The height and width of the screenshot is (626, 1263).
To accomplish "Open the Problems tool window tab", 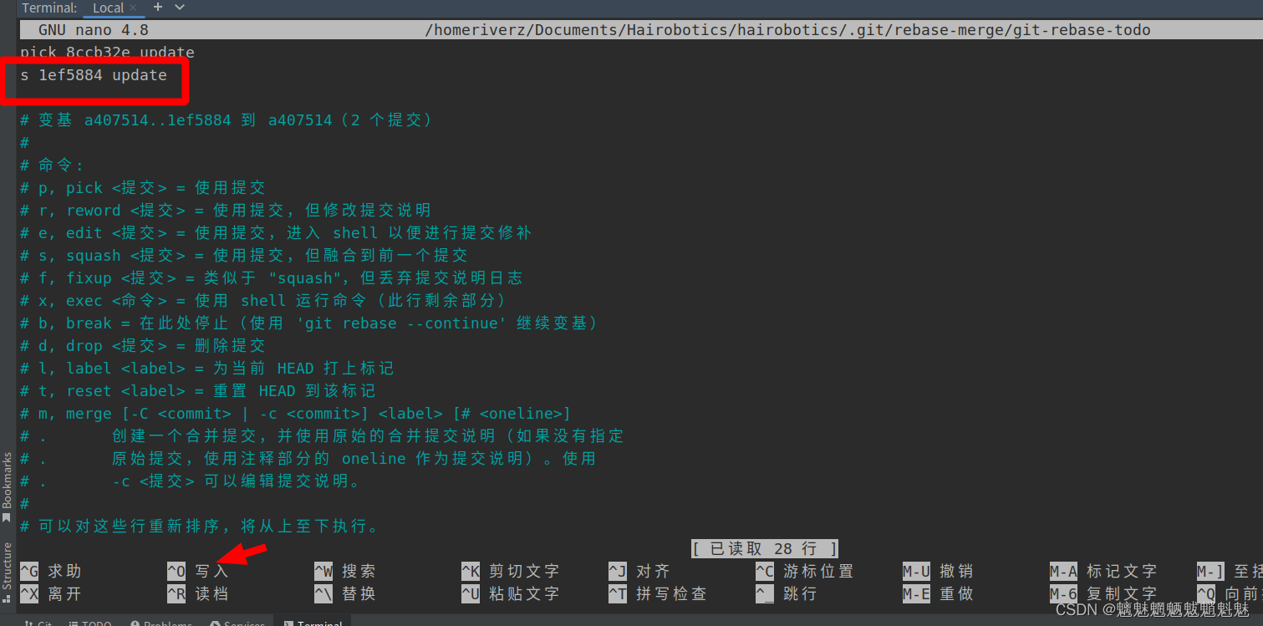I will [163, 623].
